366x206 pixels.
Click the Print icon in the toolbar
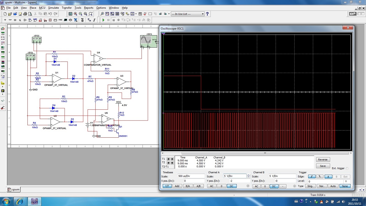(25, 14)
